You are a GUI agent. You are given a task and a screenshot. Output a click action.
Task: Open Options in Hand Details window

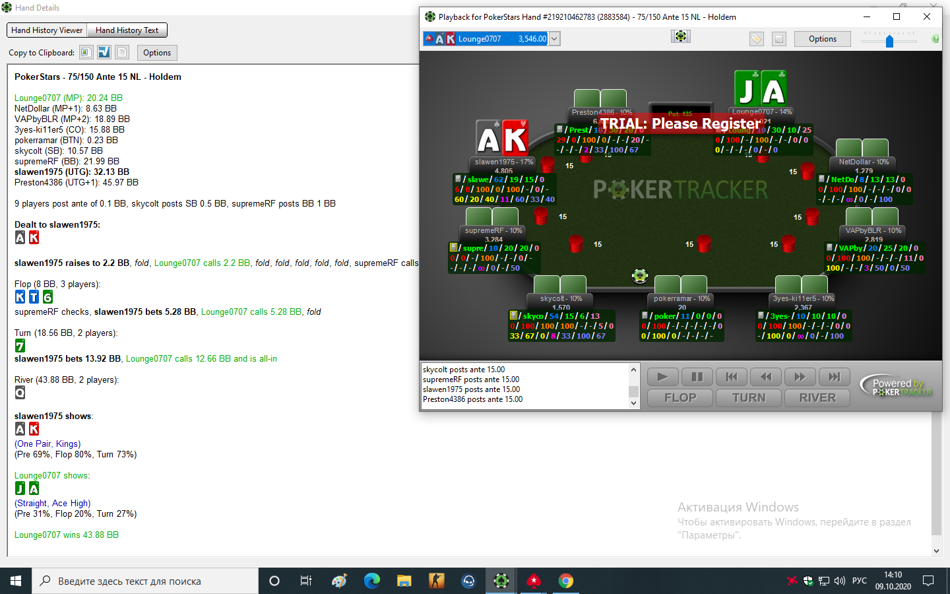tap(157, 53)
